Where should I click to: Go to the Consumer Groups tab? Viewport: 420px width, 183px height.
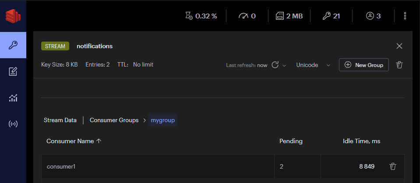(x=114, y=120)
